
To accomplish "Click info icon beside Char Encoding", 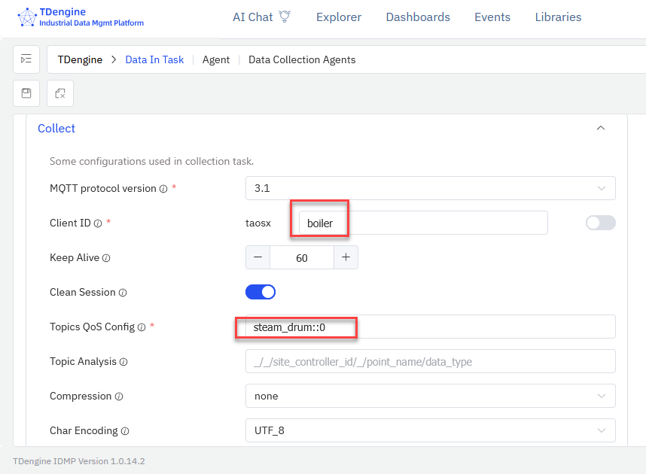I will click(x=125, y=431).
